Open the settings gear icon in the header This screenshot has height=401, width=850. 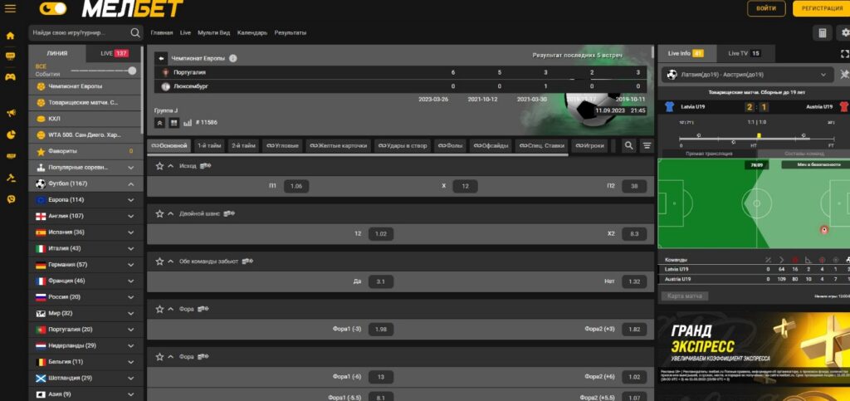846,33
